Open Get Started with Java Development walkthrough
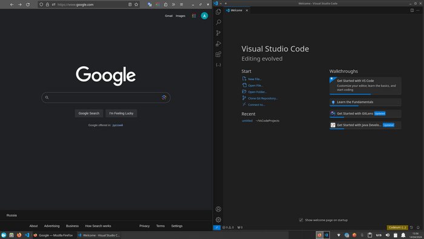Viewport: 424px width, 239px height. [365, 126]
